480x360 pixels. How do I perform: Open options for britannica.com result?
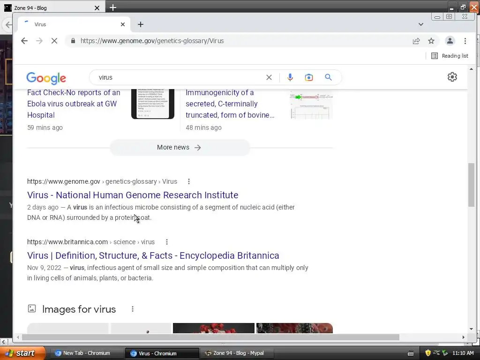pos(167,242)
